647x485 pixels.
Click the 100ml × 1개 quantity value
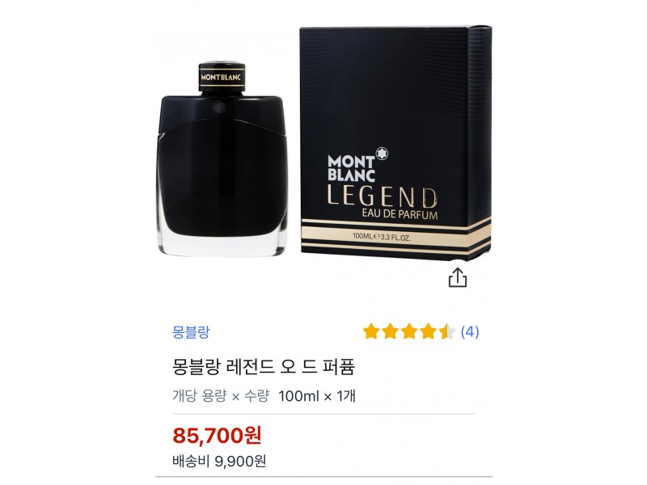(317, 396)
